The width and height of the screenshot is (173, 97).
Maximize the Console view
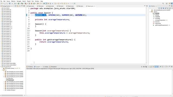pos(172,67)
